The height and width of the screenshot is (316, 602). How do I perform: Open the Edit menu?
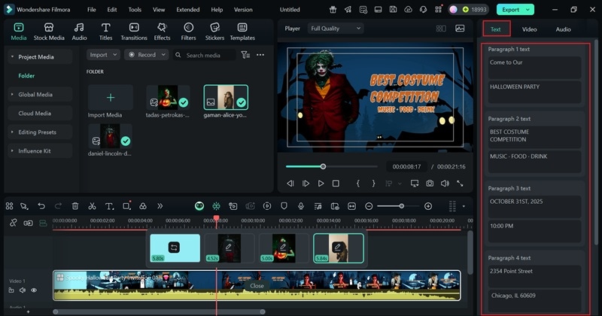pyautogui.click(x=112, y=10)
